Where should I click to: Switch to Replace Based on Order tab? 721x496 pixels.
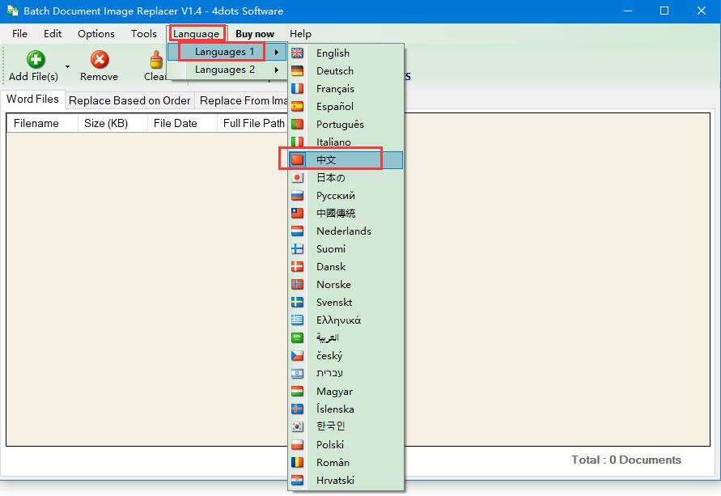point(129,100)
